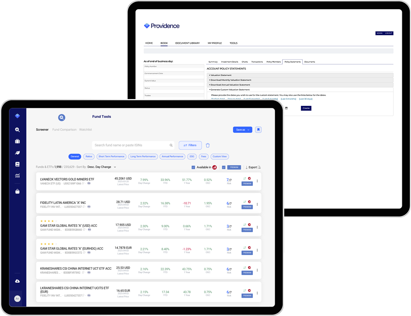Open kebab menu for KraneShares UCITS ETF (EUR)

[257, 293]
